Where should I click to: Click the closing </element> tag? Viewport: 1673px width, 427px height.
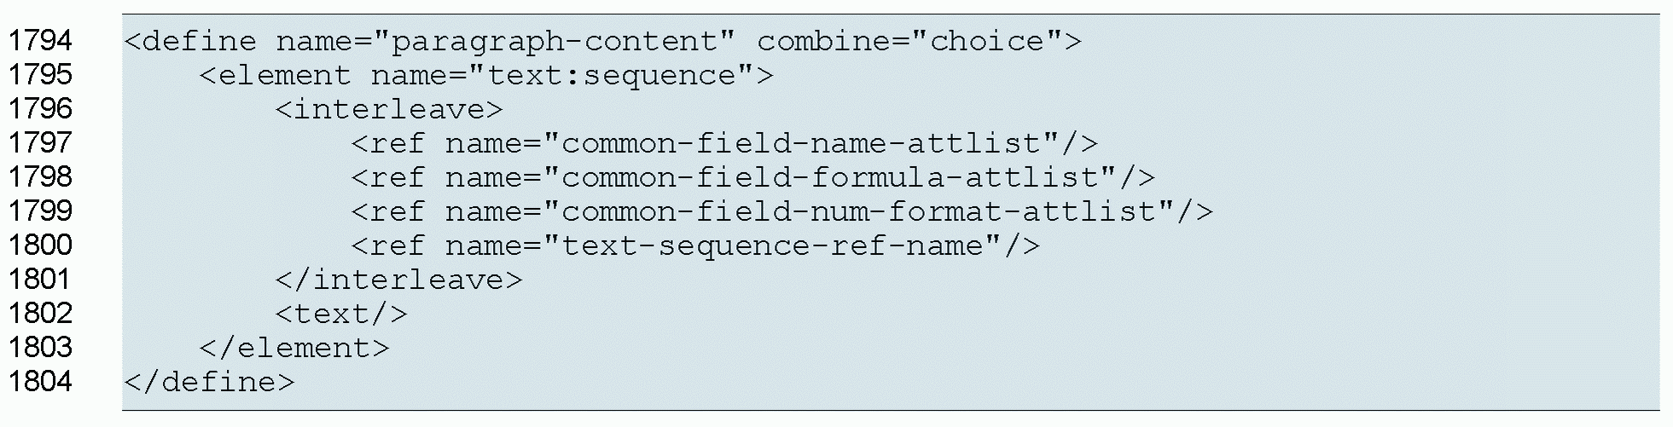pyautogui.click(x=294, y=348)
